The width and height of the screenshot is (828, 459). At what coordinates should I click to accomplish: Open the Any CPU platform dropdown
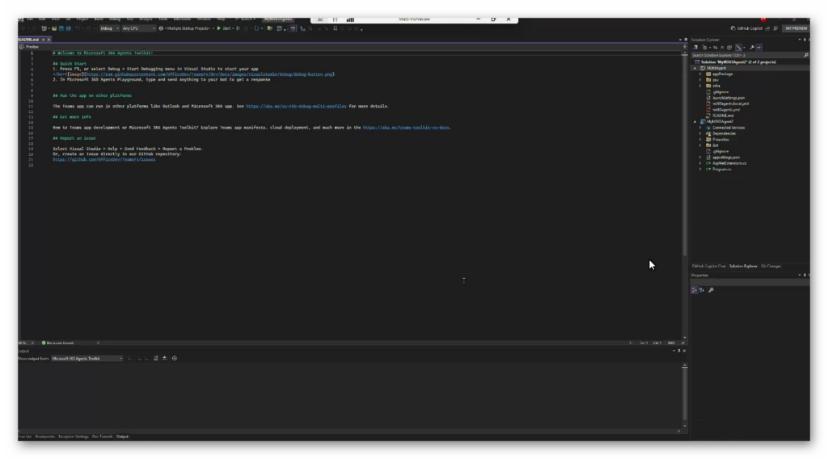pos(139,28)
